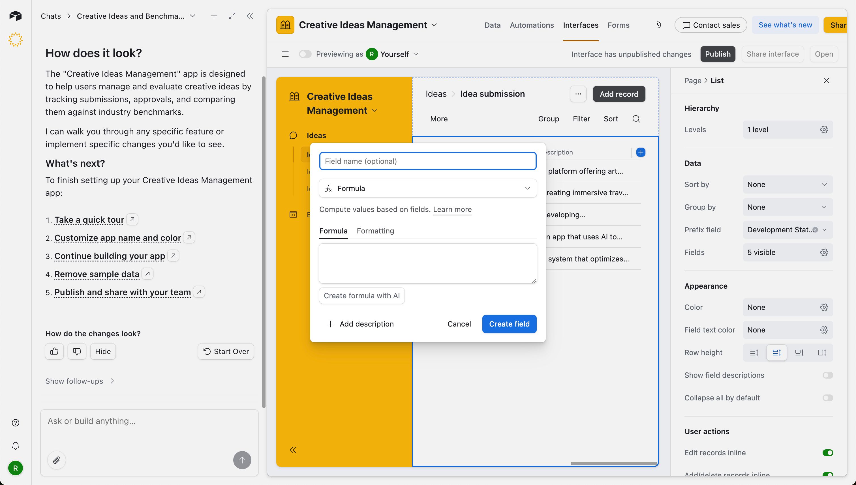Collapse the chat panel with double chevron
The image size is (856, 485).
[x=250, y=16]
